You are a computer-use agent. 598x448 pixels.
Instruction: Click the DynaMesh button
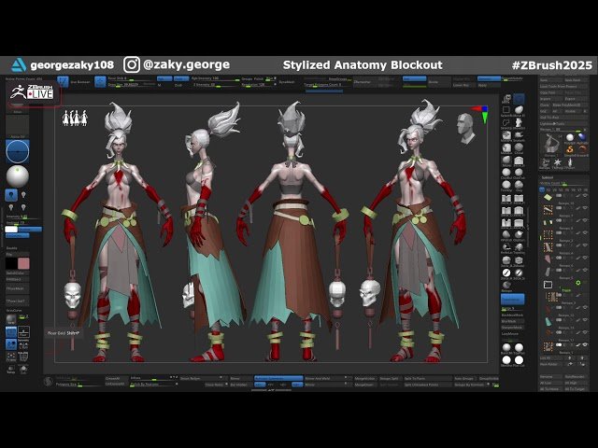click(287, 82)
